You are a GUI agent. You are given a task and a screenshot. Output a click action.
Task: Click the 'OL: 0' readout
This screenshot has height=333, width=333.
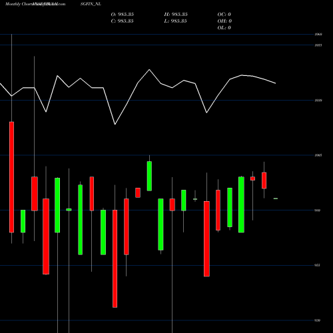pyautogui.click(x=224, y=28)
